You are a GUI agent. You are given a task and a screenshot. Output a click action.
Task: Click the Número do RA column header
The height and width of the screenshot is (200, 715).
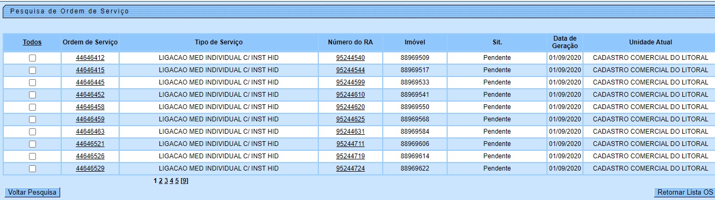pyautogui.click(x=351, y=42)
